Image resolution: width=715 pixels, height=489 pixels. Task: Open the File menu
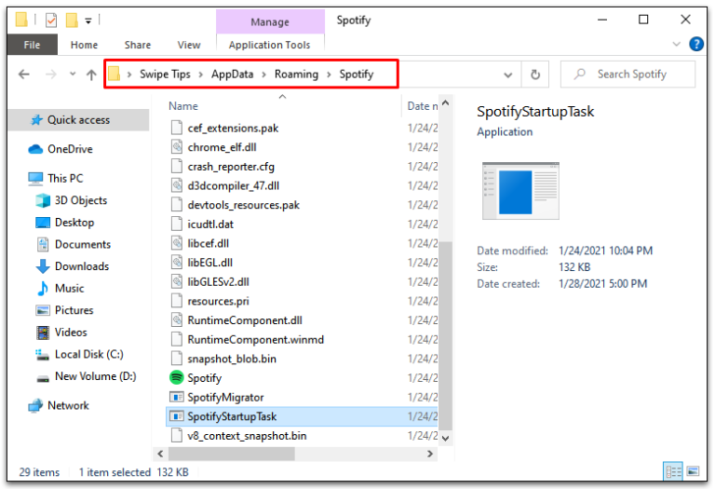(32, 45)
